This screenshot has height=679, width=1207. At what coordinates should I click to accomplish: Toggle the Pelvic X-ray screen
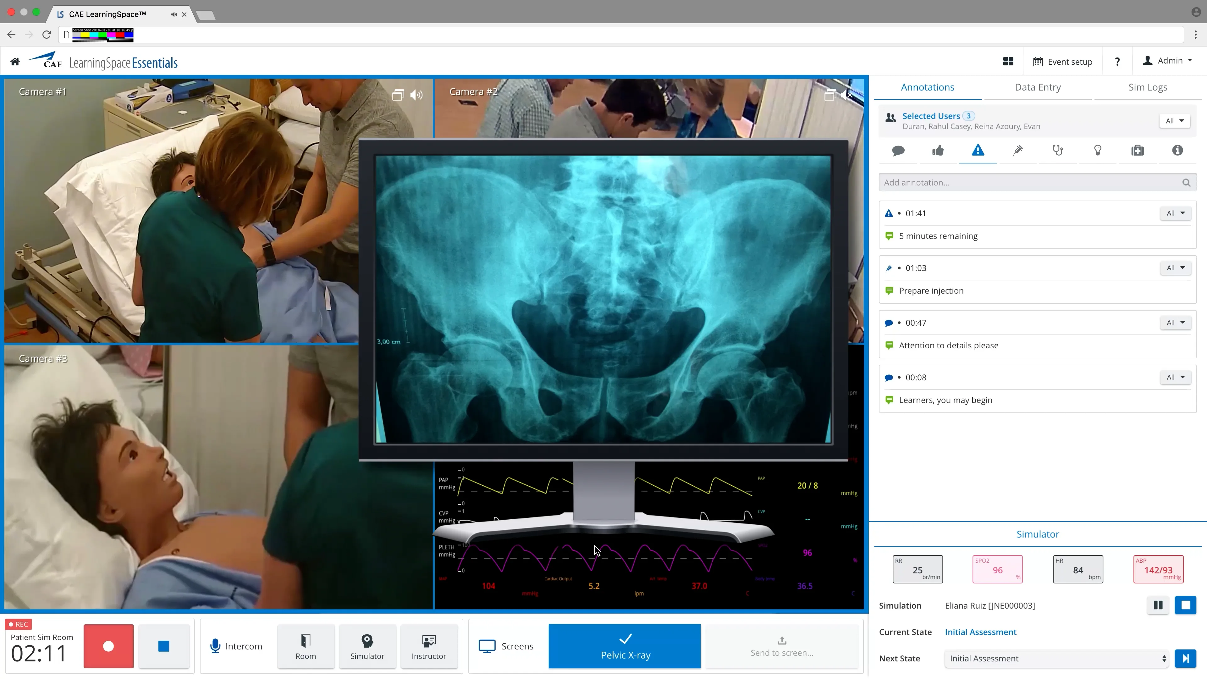[x=625, y=647]
